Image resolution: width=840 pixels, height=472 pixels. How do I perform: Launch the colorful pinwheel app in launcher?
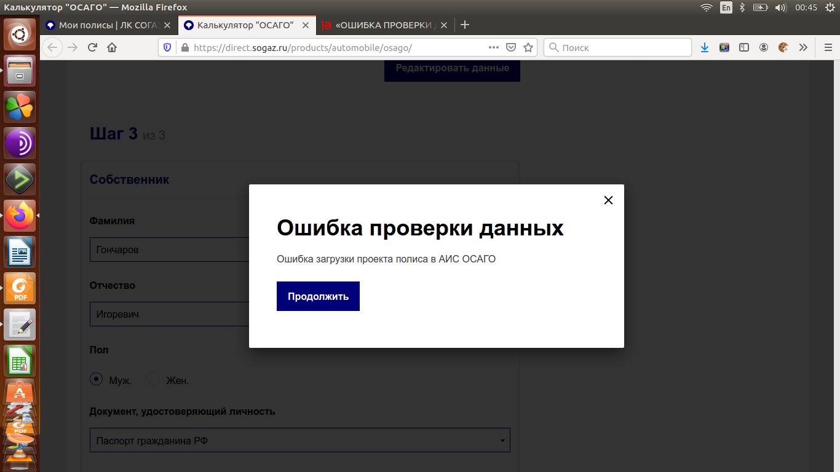[x=20, y=107]
